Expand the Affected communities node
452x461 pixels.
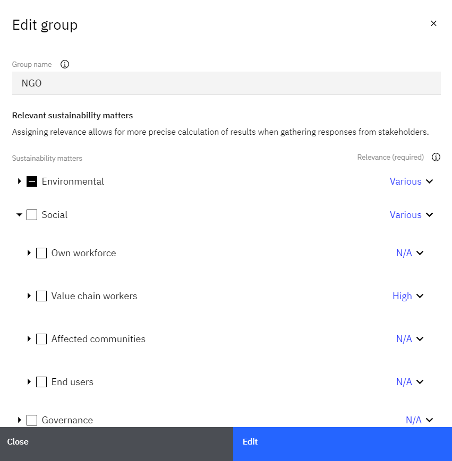pos(29,338)
